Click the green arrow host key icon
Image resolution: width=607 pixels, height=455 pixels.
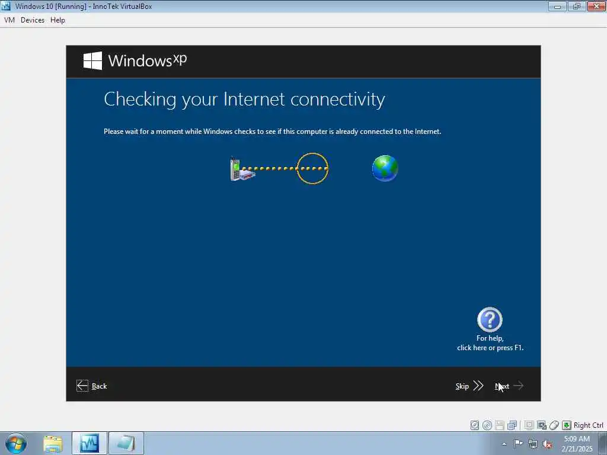pyautogui.click(x=567, y=425)
